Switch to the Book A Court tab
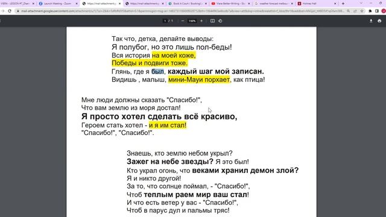The height and width of the screenshot is (217, 386). [187, 4]
